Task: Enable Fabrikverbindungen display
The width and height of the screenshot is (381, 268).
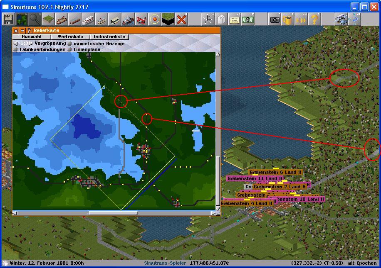Action: [x=15, y=49]
